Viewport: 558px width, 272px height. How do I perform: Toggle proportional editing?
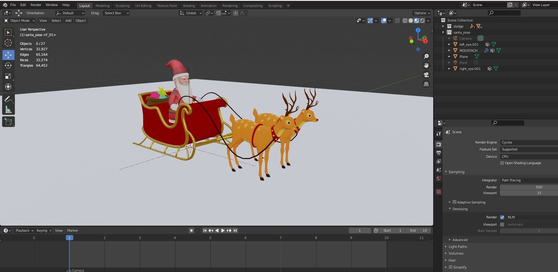coord(236,13)
